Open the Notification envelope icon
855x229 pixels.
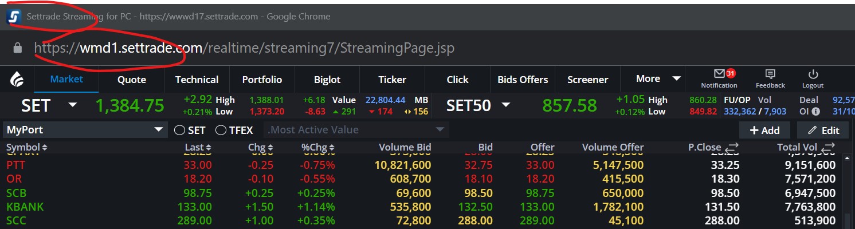coord(719,74)
